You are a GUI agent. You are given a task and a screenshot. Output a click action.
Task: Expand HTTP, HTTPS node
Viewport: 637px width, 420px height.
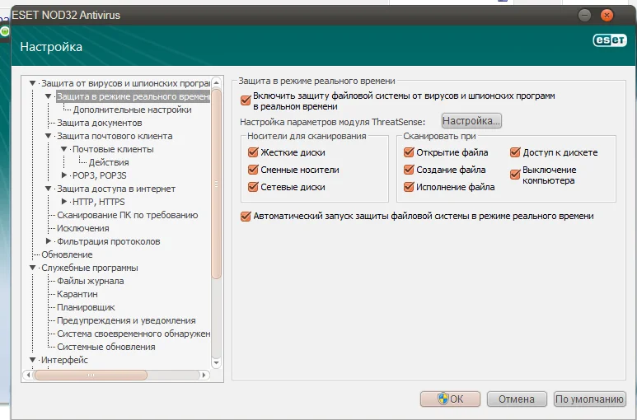[63, 202]
